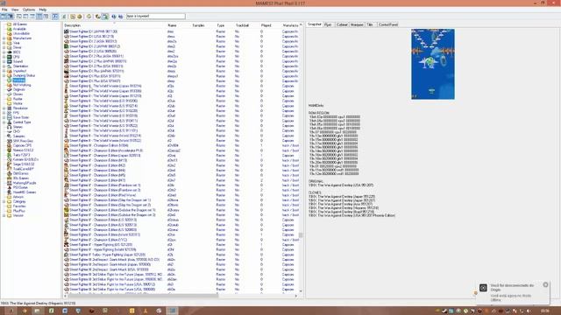Viewport: 561px width, 315px height.
Task: Expand the Sound tree node
Action: (4, 61)
